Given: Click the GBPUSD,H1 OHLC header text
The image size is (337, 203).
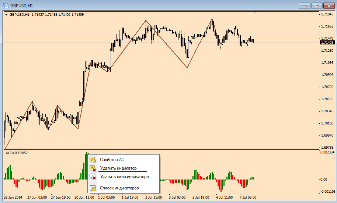Looking at the screenshot, I should tap(46, 15).
